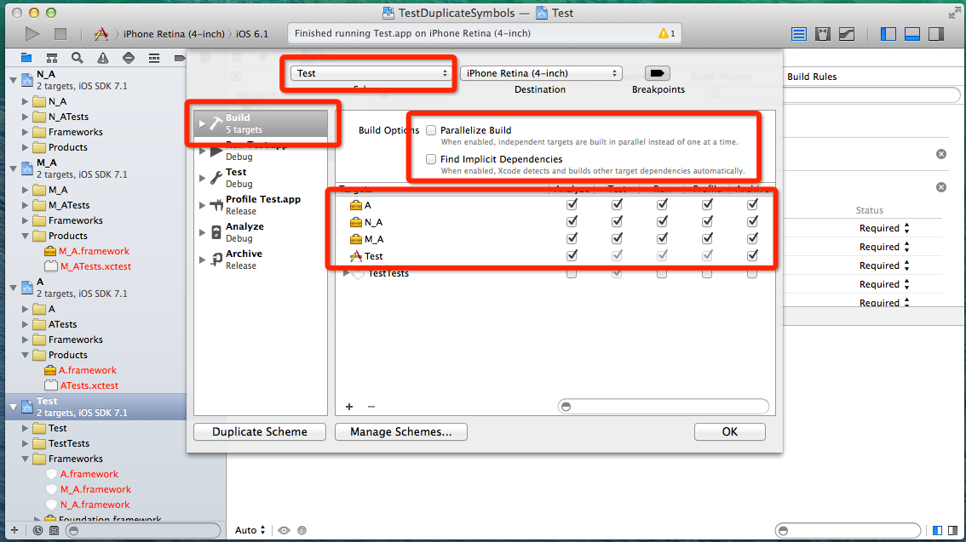
Task: Open the Test navigator diamond icon
Action: [x=128, y=58]
